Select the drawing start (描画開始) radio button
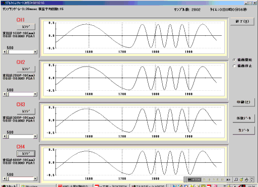The image size is (258, 187). tap(234, 60)
